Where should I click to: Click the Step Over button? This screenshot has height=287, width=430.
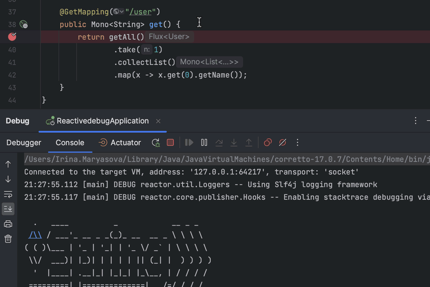pyautogui.click(x=219, y=142)
